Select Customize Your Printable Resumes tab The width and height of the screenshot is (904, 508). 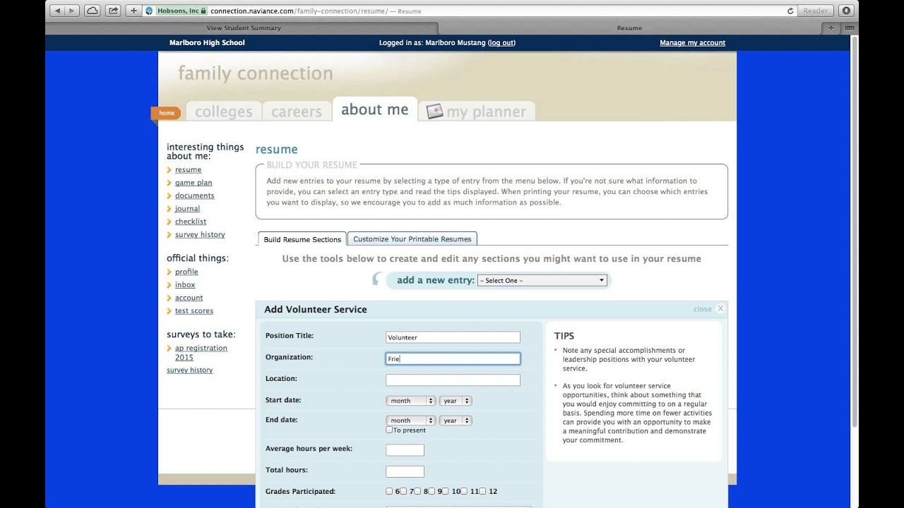point(412,239)
